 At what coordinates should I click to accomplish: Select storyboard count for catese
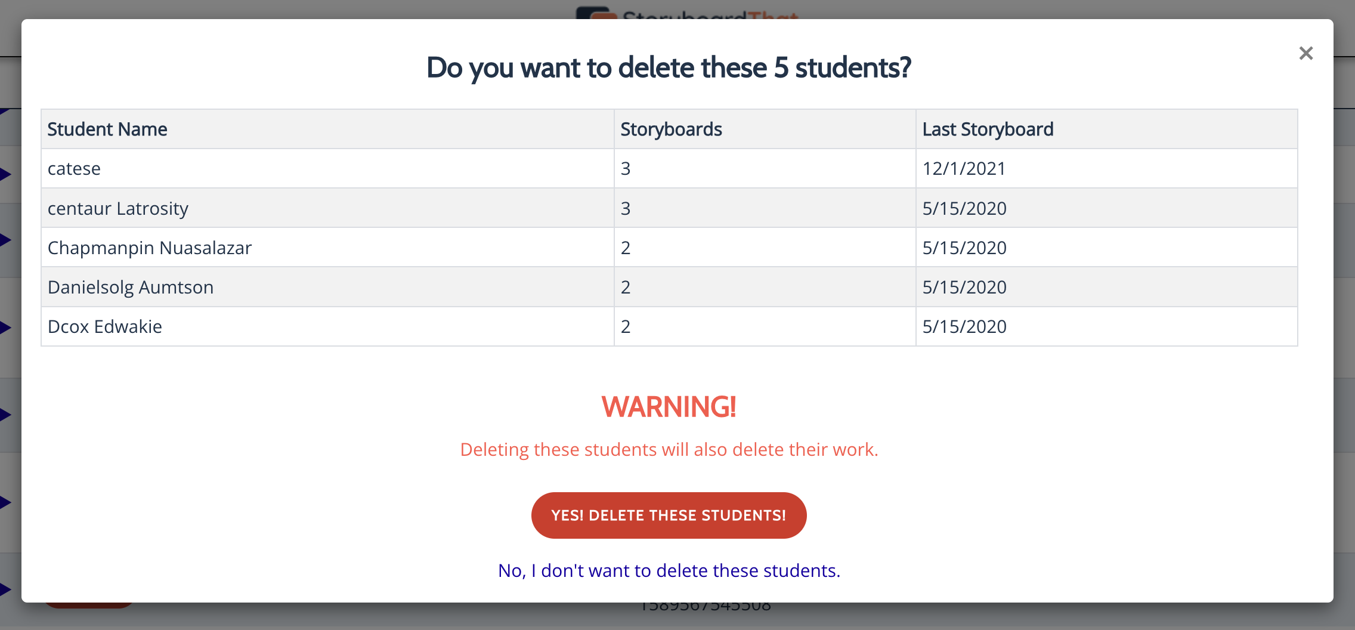click(x=765, y=168)
